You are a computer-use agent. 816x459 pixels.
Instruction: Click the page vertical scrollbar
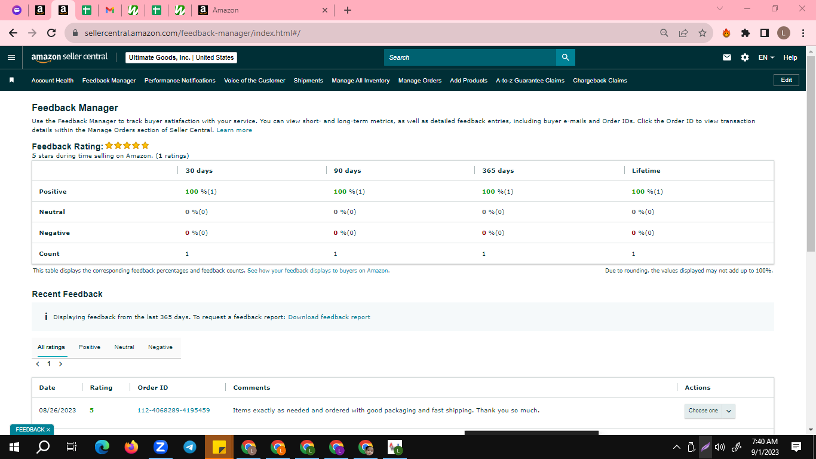(811, 154)
